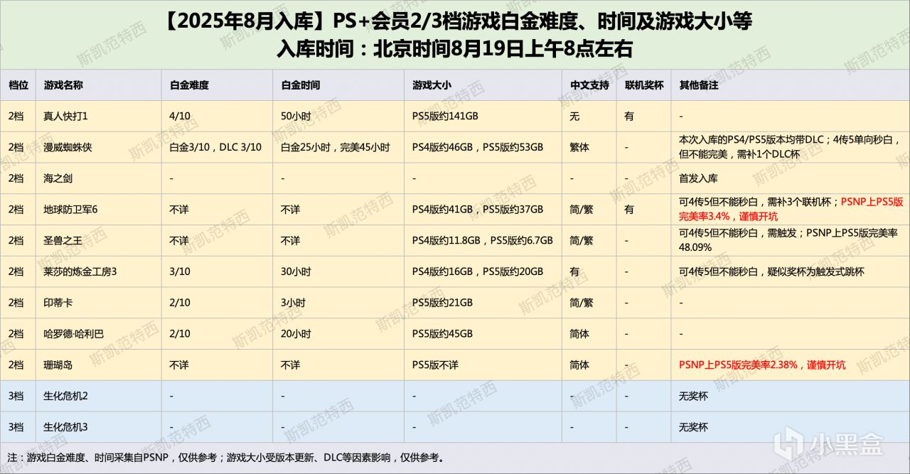Click the game name "生化危机2"
910x474 pixels.
coord(65,397)
